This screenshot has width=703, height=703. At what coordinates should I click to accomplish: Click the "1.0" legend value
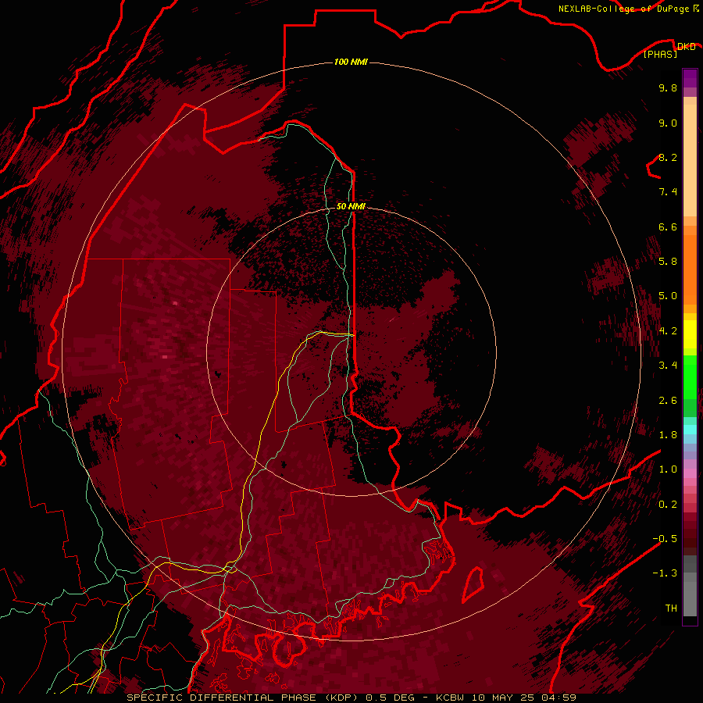tap(668, 469)
